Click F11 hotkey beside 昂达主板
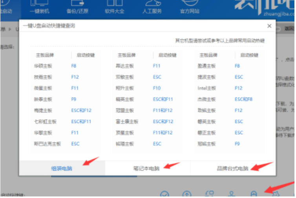Image resolution: width=296 pixels, height=198 pixels. click(157, 66)
